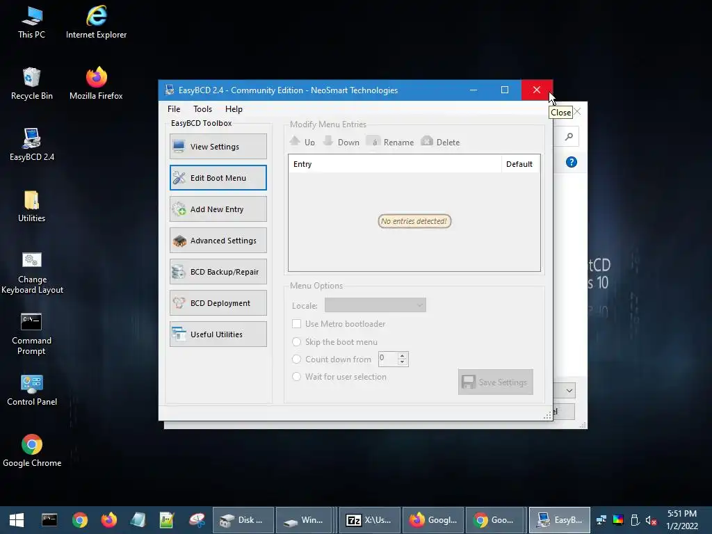The width and height of the screenshot is (712, 534).
Task: Select Internet Explorer desktop icon
Action: pos(96,23)
